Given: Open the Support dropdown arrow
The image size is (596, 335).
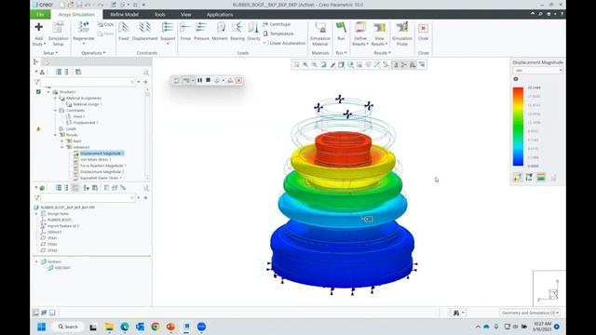Looking at the screenshot, I should [x=168, y=44].
